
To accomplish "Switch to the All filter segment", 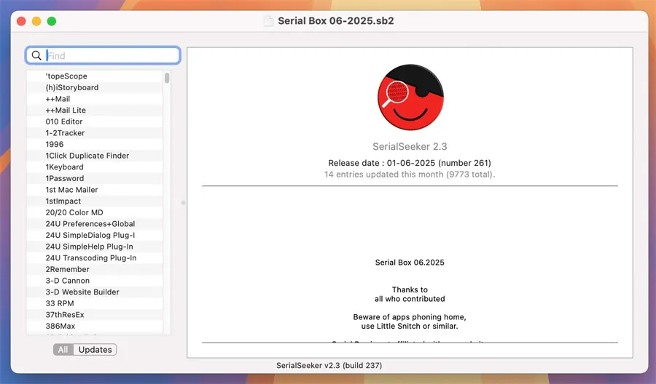I will 63,350.
